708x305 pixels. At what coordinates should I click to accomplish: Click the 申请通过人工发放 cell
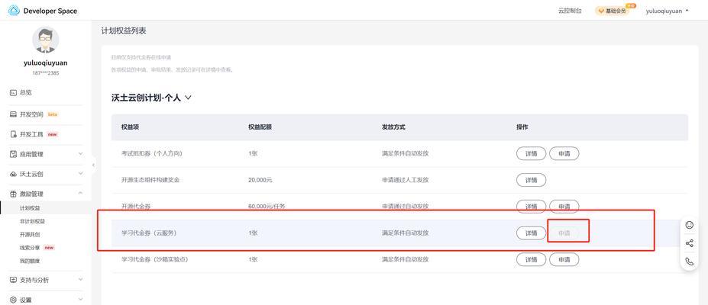(x=405, y=180)
